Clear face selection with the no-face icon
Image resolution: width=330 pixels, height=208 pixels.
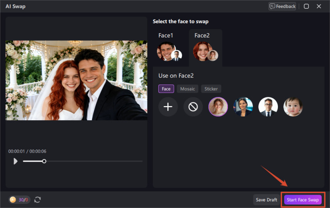coord(193,107)
